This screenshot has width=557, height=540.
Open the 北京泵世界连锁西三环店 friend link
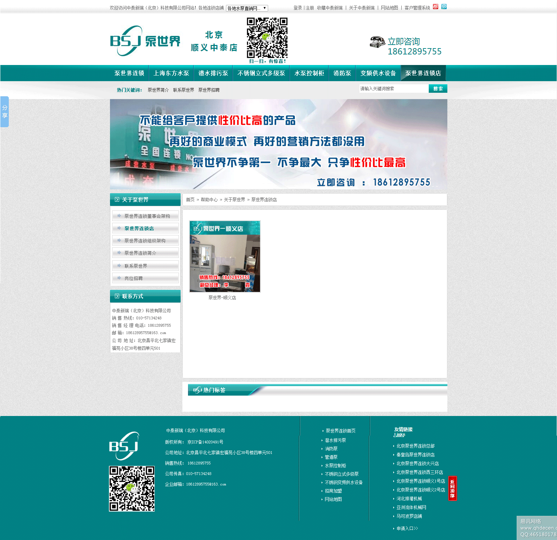[420, 472]
